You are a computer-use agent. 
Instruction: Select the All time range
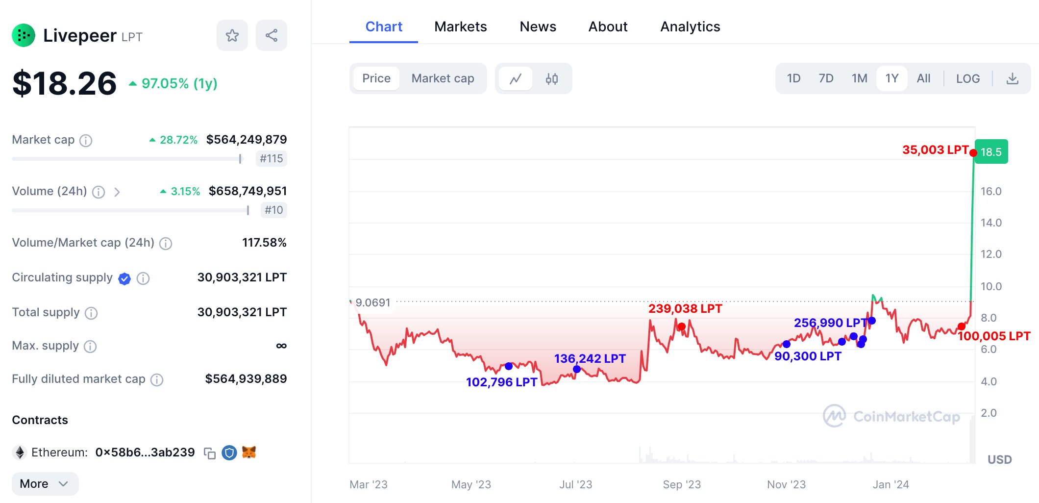[x=924, y=78]
